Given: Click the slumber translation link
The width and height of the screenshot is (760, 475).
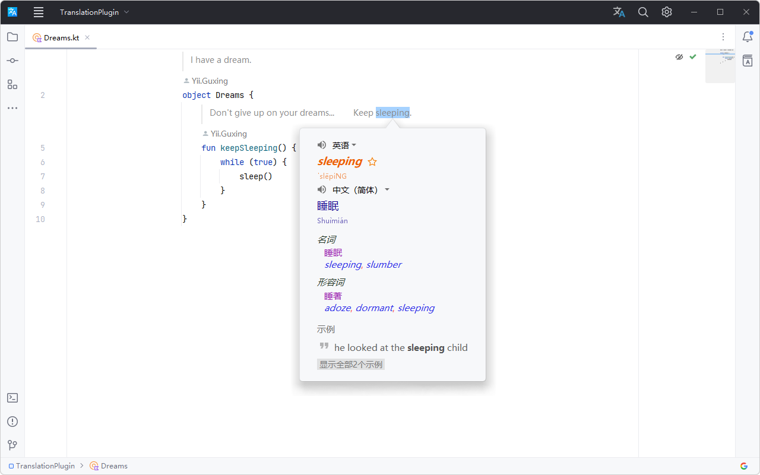Looking at the screenshot, I should (383, 264).
